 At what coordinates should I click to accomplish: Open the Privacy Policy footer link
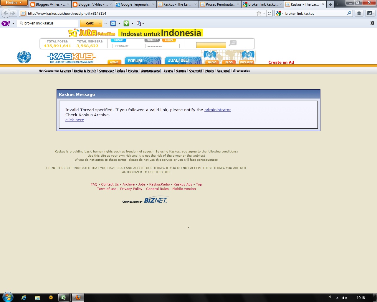click(131, 189)
